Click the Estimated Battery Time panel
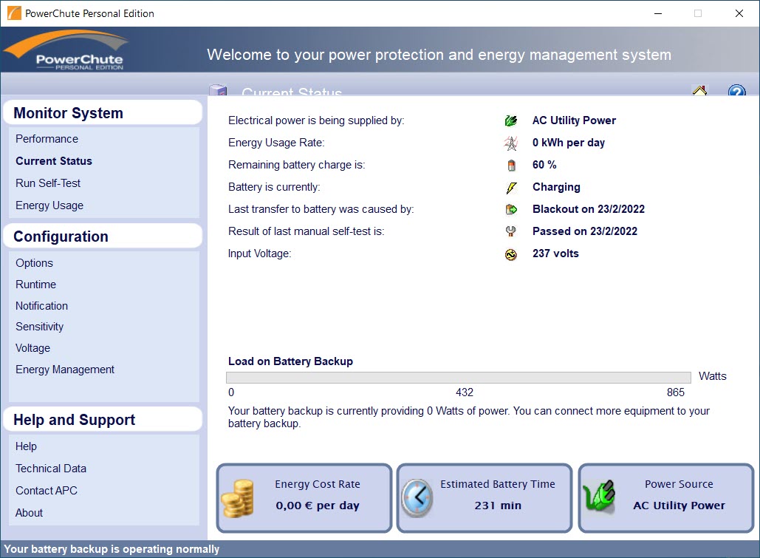This screenshot has width=760, height=558. click(485, 498)
